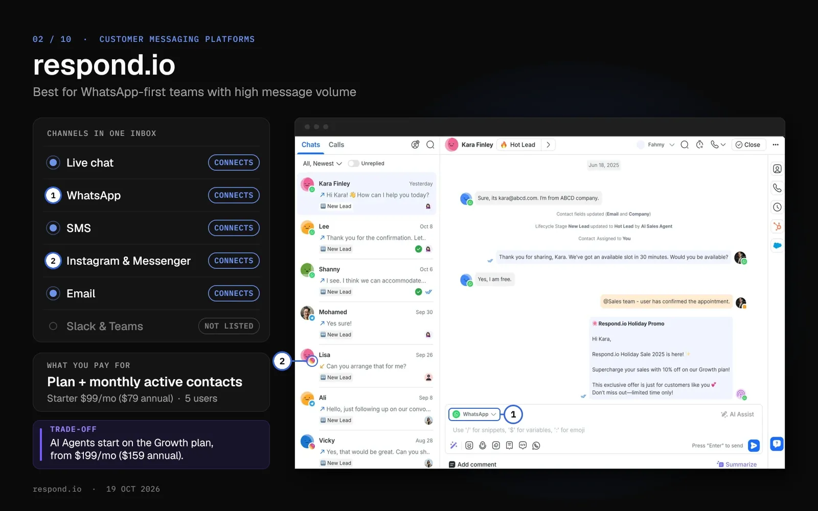
Task: Select the 'Jun 18, 2025' date label
Action: (x=603, y=165)
